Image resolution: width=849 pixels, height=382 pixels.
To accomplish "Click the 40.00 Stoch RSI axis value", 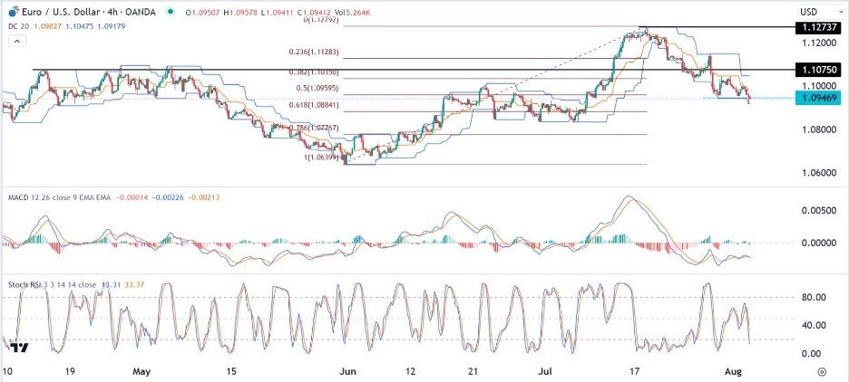I will pos(814,325).
